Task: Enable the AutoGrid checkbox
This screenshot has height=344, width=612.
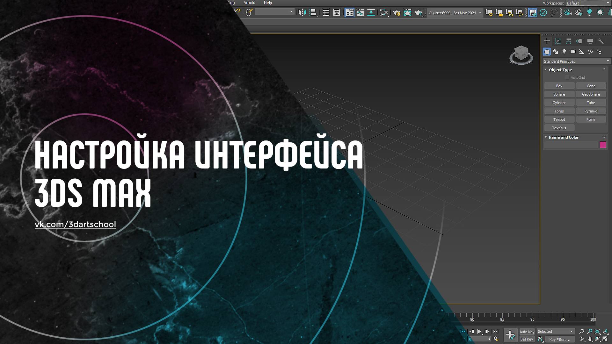Action: click(x=567, y=77)
